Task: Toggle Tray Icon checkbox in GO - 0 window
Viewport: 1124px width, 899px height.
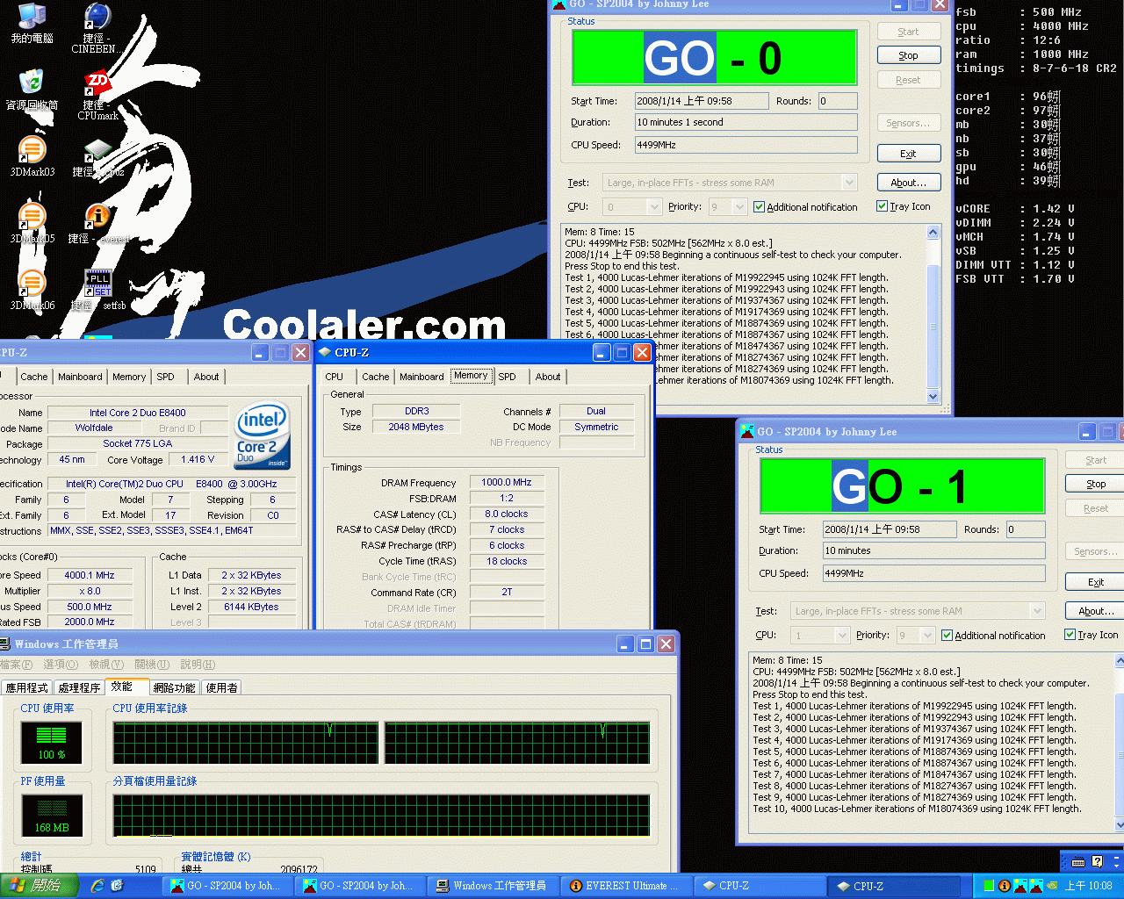Action: pyautogui.click(x=883, y=206)
